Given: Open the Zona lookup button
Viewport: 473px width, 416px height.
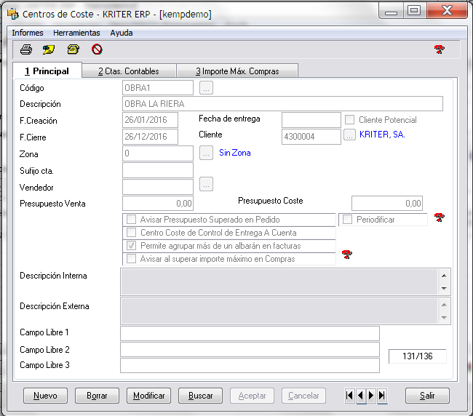Looking at the screenshot, I should [206, 153].
